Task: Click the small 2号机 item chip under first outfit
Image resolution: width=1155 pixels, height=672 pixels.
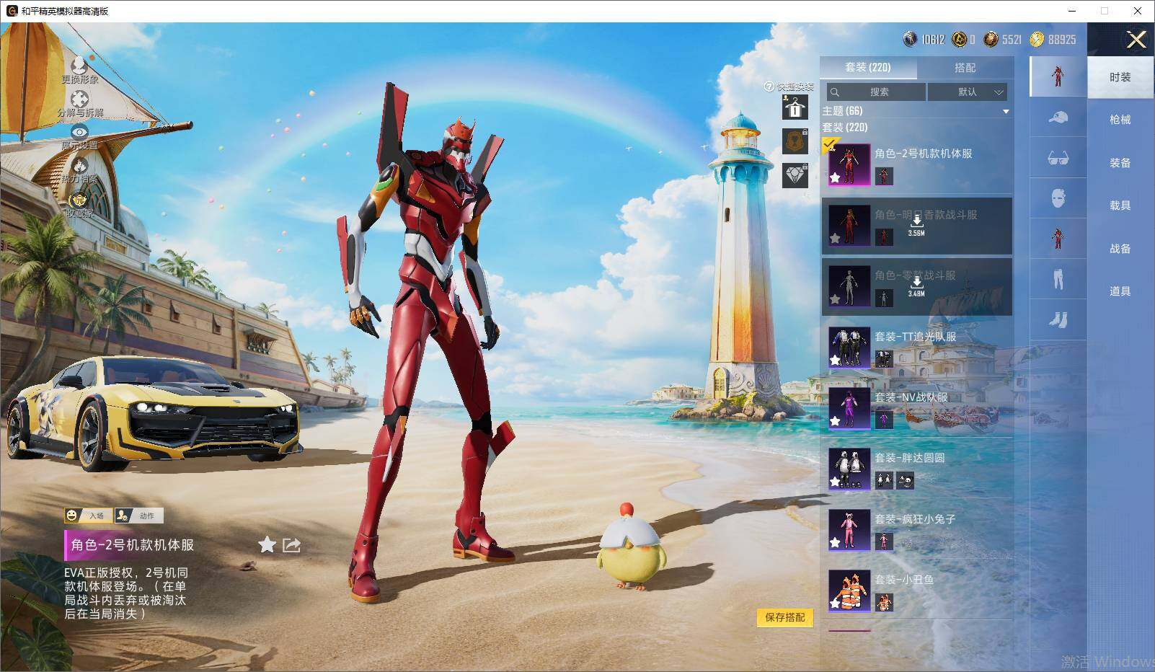Action: click(884, 176)
